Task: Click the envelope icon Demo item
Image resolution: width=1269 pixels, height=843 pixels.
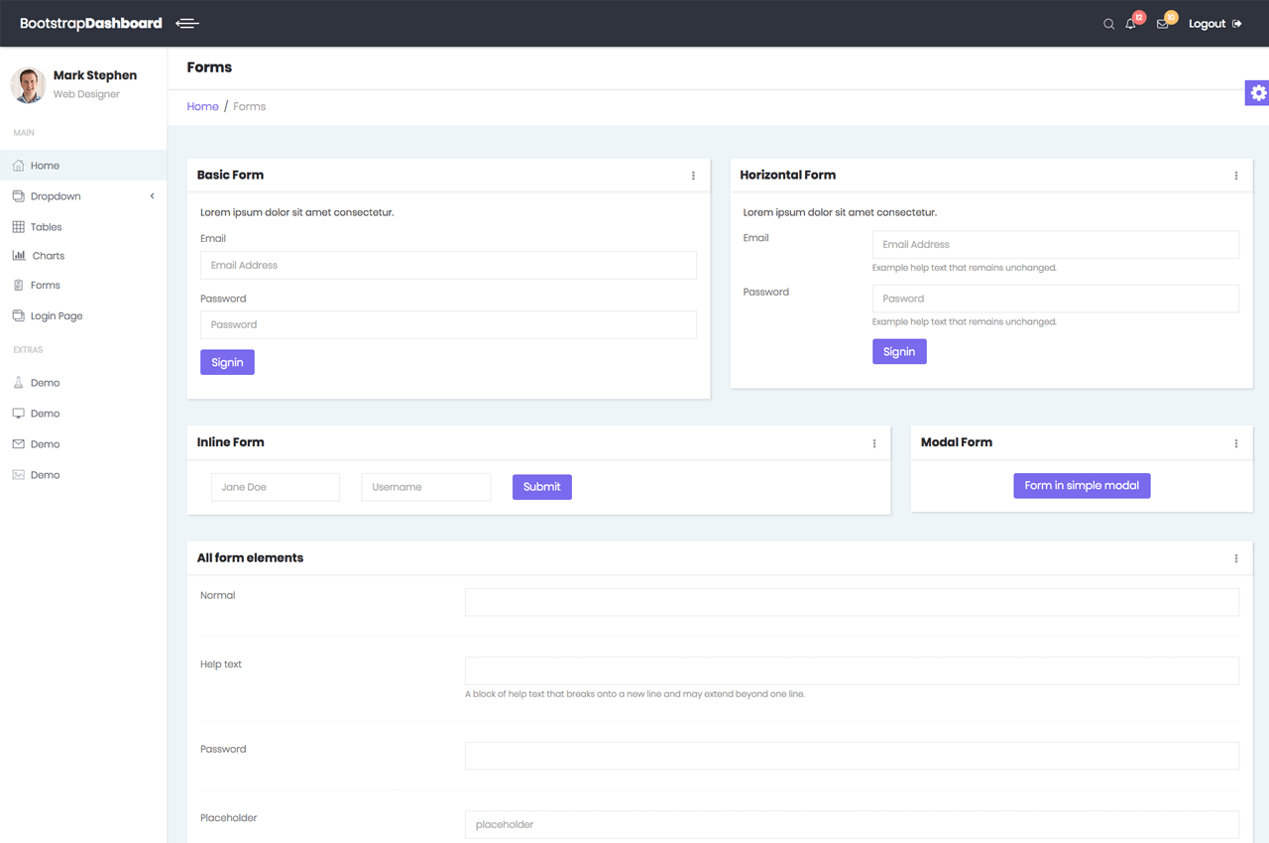Action: [x=18, y=444]
